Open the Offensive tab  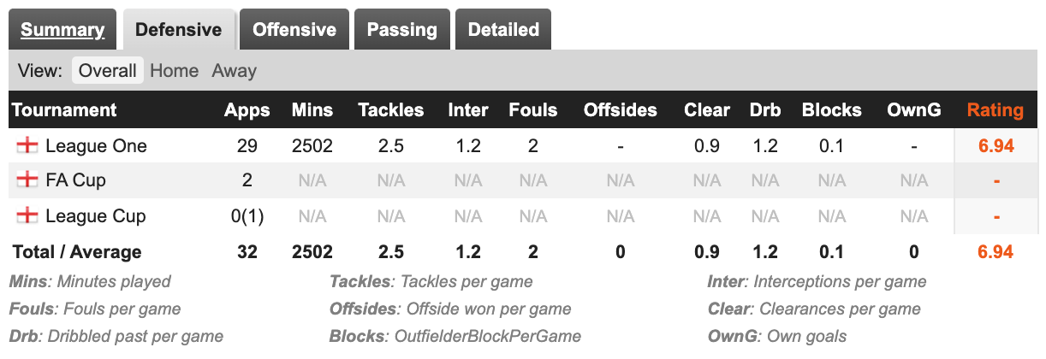(294, 30)
